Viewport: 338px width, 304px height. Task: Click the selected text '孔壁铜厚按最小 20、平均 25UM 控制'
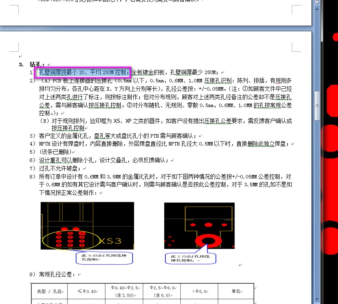tap(82, 72)
